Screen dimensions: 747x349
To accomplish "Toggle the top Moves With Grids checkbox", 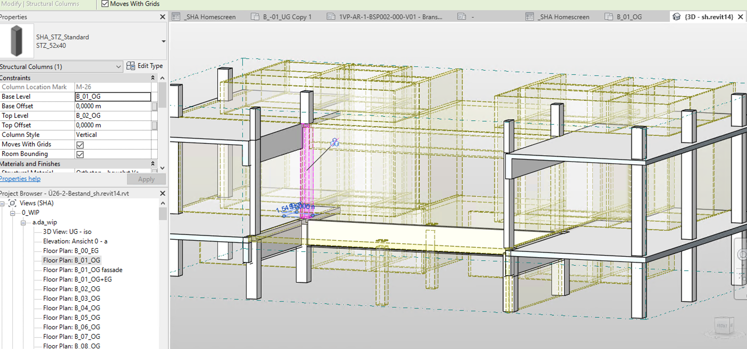I will tap(105, 4).
